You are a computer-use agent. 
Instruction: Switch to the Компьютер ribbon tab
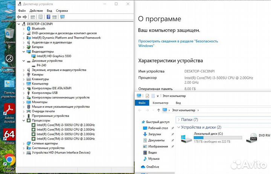(x=160, y=103)
